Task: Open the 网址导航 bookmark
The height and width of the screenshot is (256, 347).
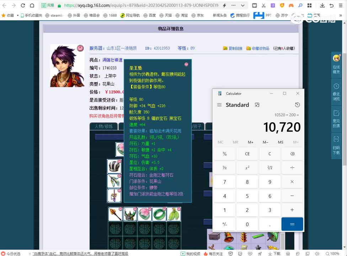Action: click(x=130, y=15)
